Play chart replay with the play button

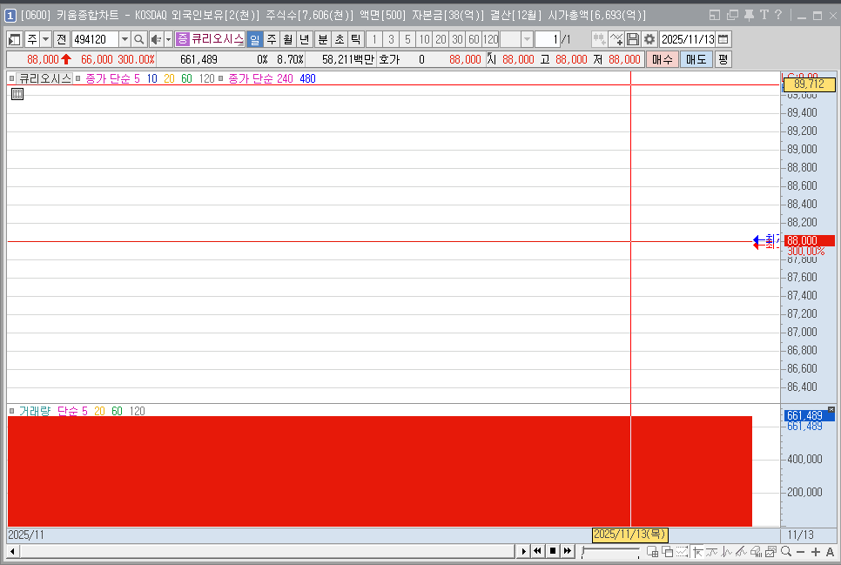[523, 551]
